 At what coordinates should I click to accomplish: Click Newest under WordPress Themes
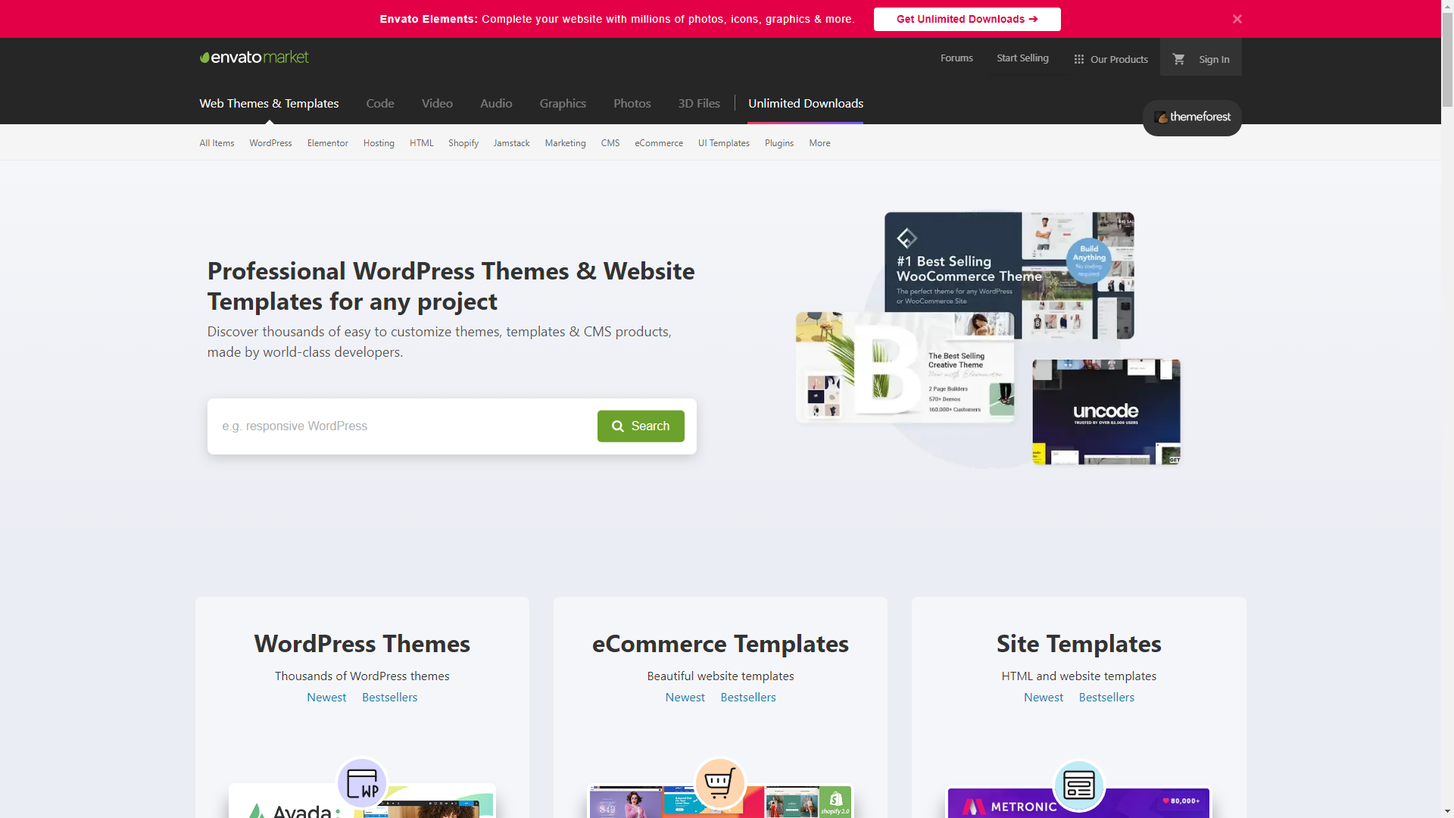pyautogui.click(x=326, y=697)
